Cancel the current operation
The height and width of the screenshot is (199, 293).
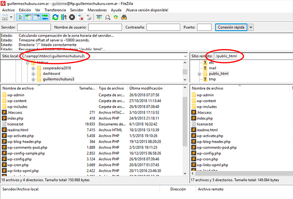pos(72,17)
